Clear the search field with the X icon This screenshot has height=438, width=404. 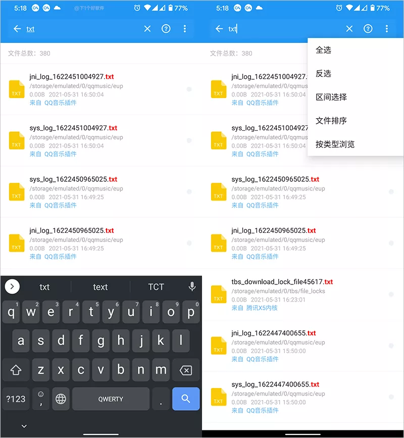pyautogui.click(x=147, y=29)
